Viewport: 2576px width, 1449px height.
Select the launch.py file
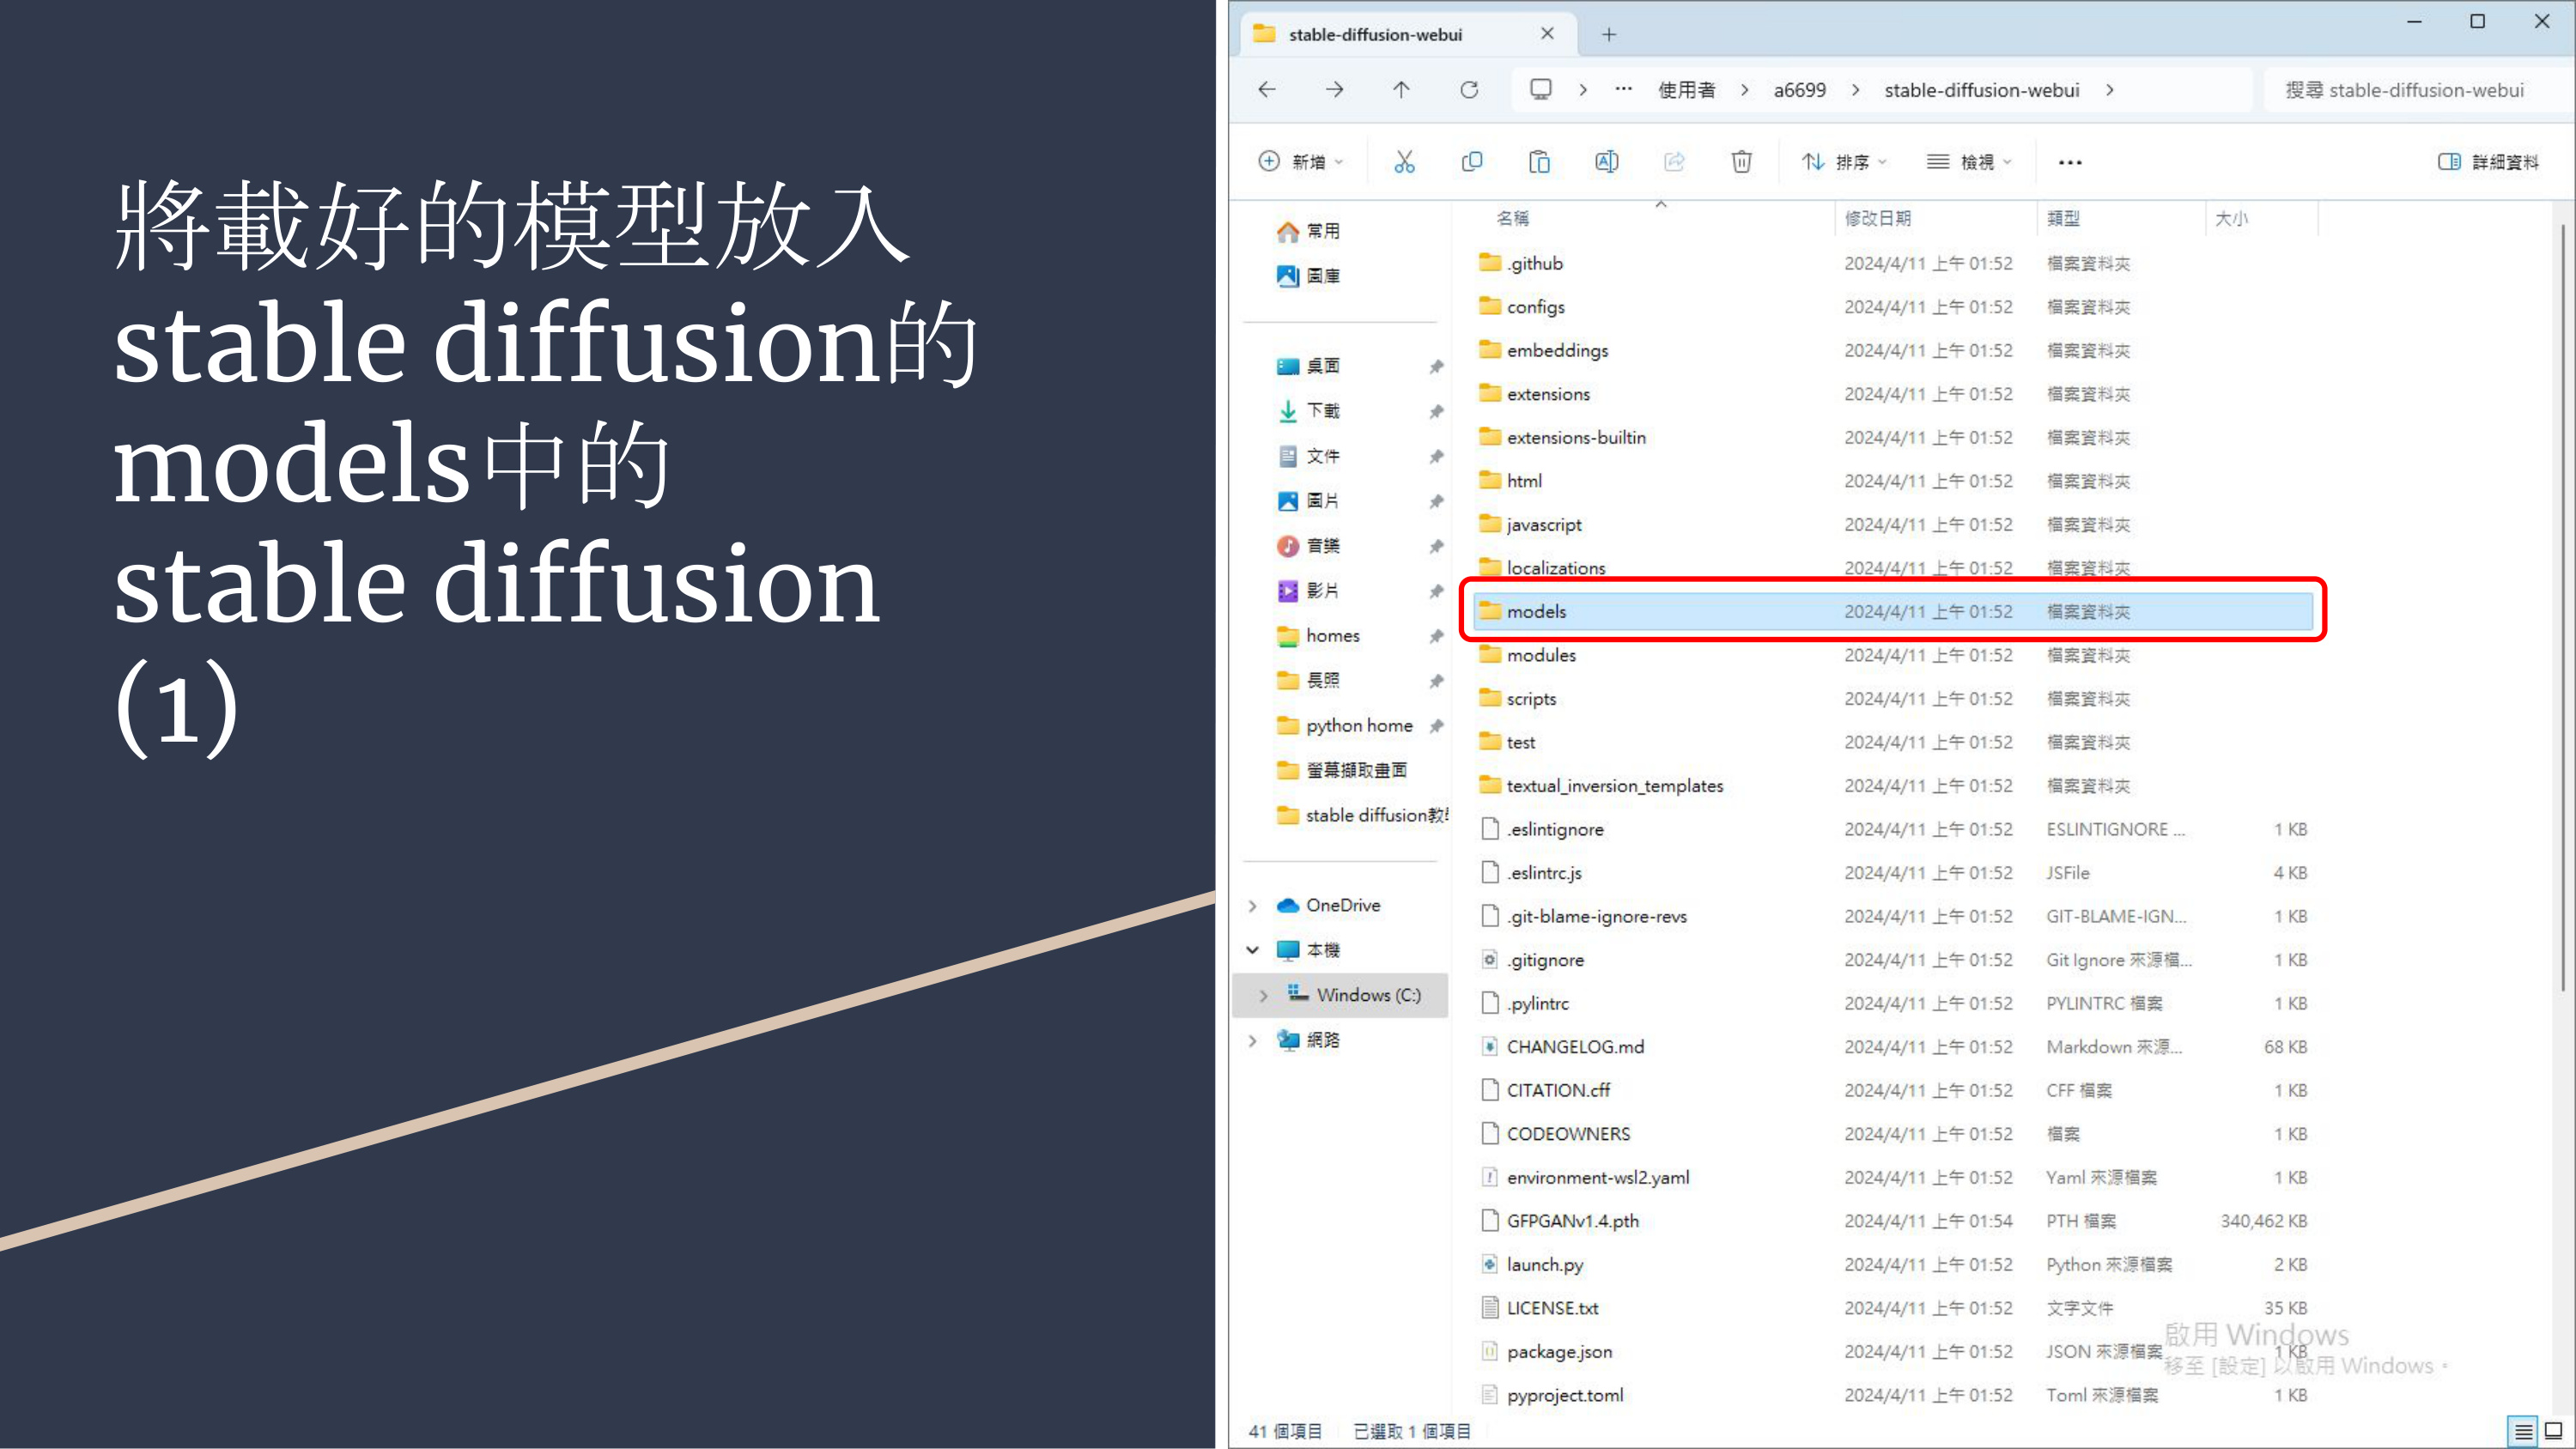pyautogui.click(x=1893, y=1264)
